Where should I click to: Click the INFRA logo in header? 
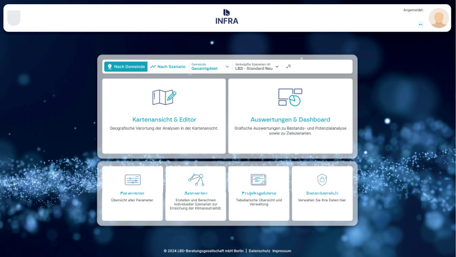[227, 17]
